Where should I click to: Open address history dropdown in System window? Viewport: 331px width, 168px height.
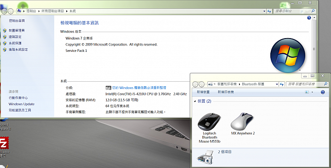point(264,11)
